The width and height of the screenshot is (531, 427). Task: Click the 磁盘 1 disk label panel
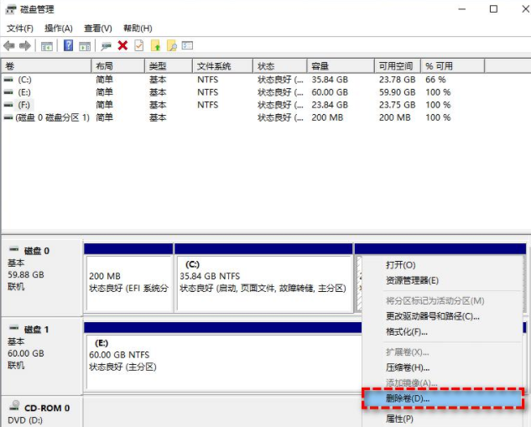pyautogui.click(x=42, y=357)
